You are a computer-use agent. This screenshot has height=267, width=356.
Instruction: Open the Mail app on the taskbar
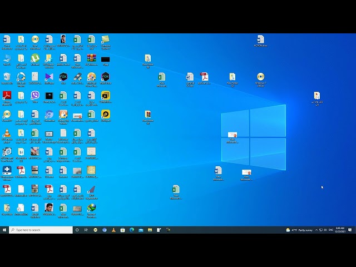(141, 230)
